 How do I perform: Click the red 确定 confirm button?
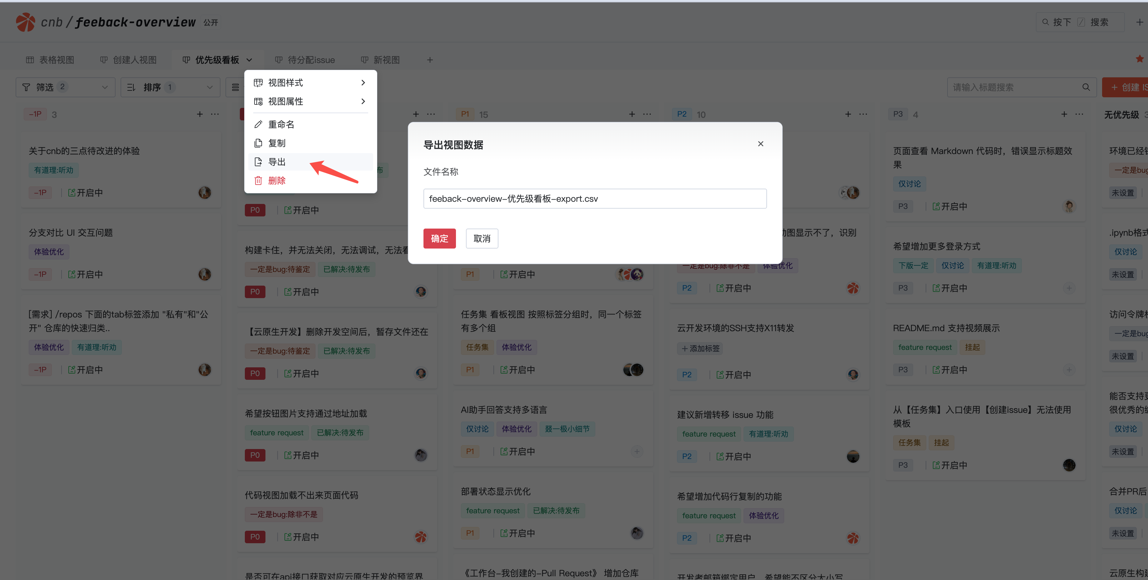(439, 239)
